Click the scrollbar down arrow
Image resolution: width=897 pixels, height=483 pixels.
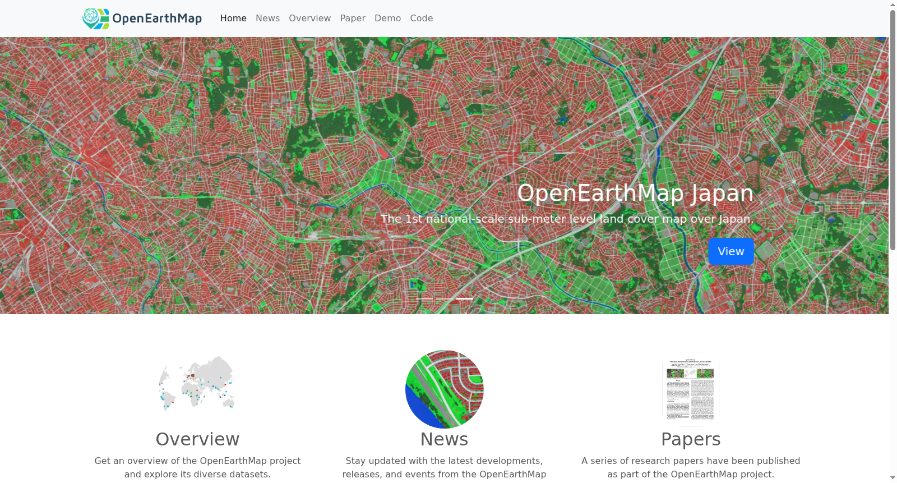click(x=893, y=478)
